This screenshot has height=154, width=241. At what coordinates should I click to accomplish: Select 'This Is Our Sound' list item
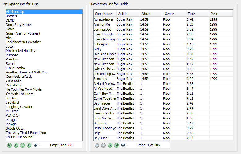[x=44, y=137]
